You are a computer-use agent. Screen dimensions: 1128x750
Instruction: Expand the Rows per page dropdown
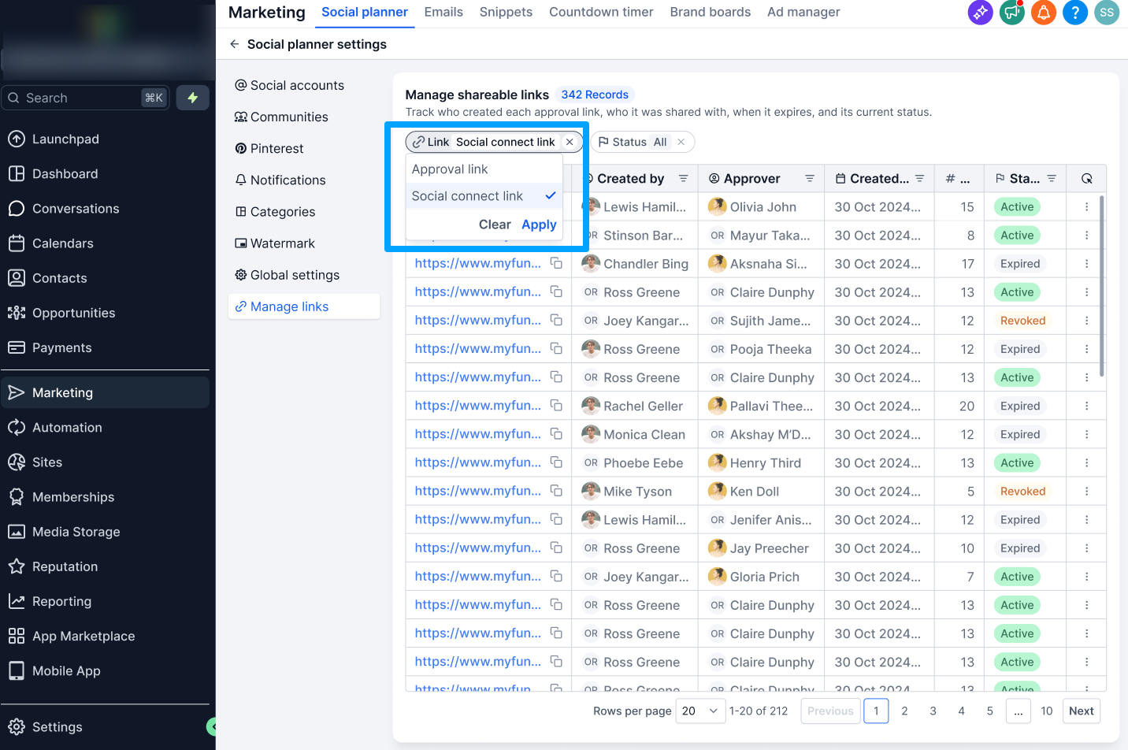coord(700,711)
